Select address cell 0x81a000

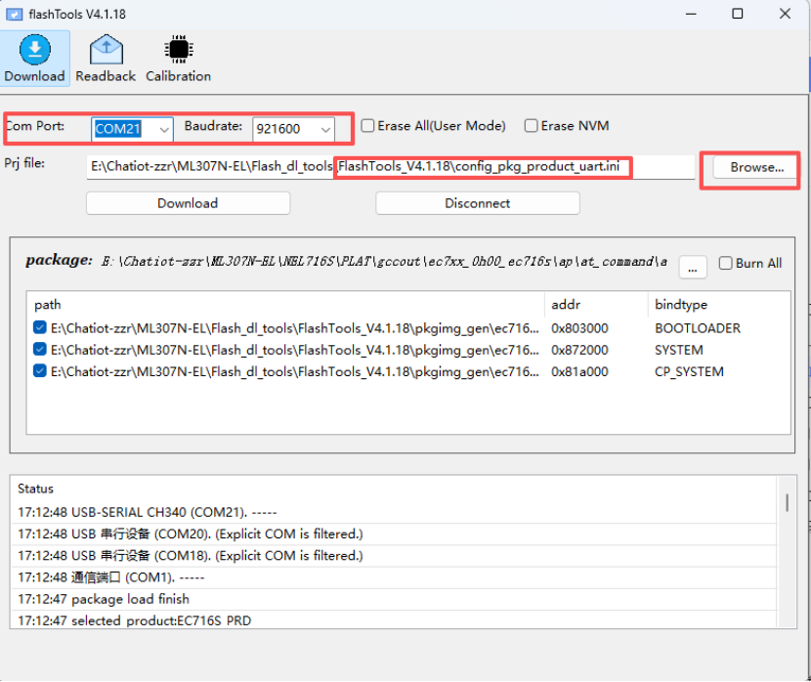tap(579, 371)
